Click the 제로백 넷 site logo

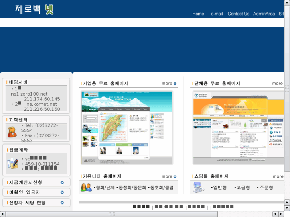pos(34,9)
